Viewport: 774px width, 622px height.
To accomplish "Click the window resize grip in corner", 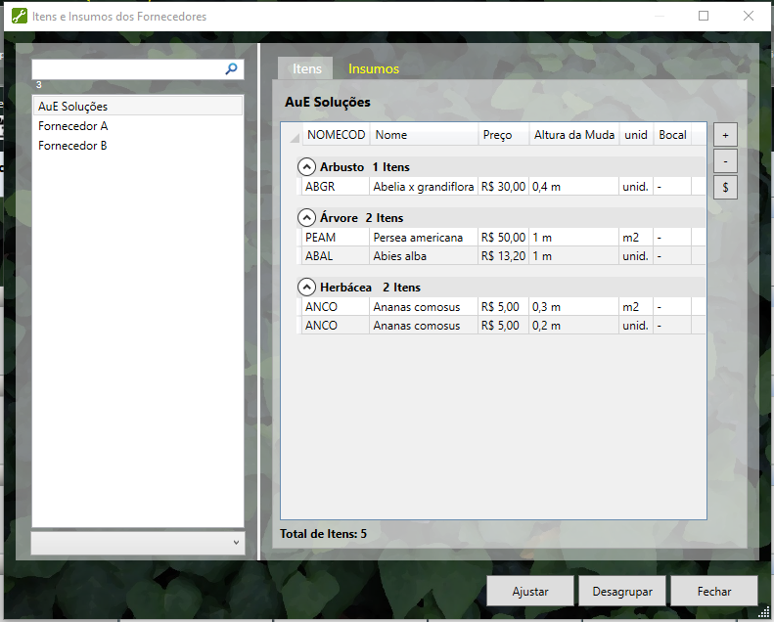I will tap(764, 612).
